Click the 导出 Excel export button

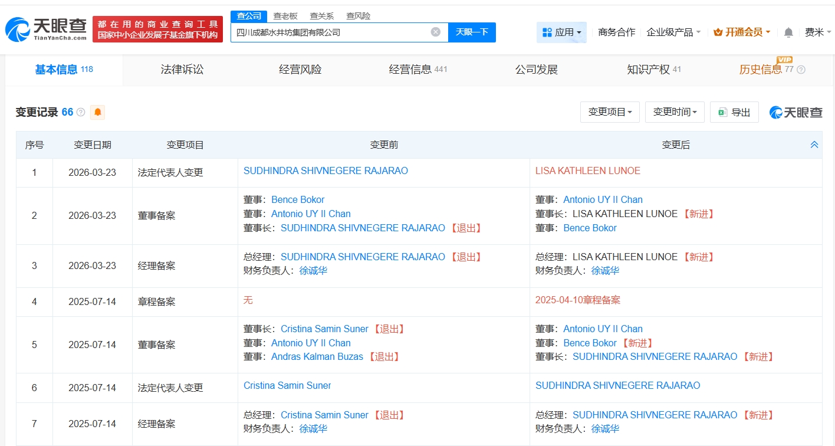[x=734, y=112]
